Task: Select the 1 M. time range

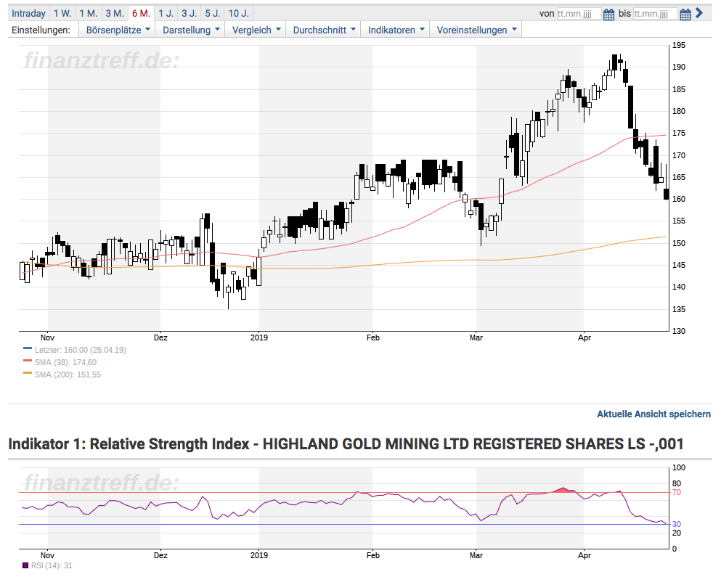Action: (89, 13)
